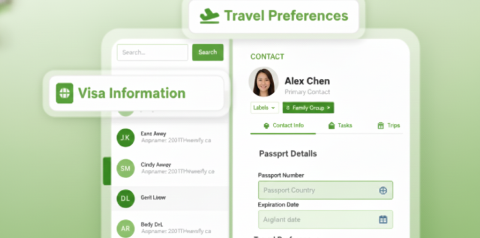Viewport: 480px width, 238px height.
Task: Click the JK avatar icon
Action: (x=126, y=138)
